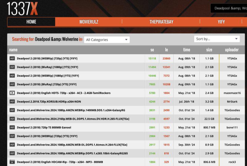Open uploader rock3 profile

click(x=232, y=162)
